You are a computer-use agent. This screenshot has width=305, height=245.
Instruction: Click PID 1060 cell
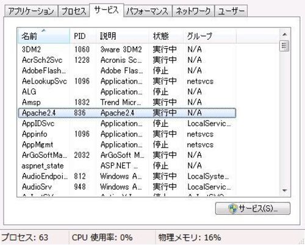coord(82,49)
